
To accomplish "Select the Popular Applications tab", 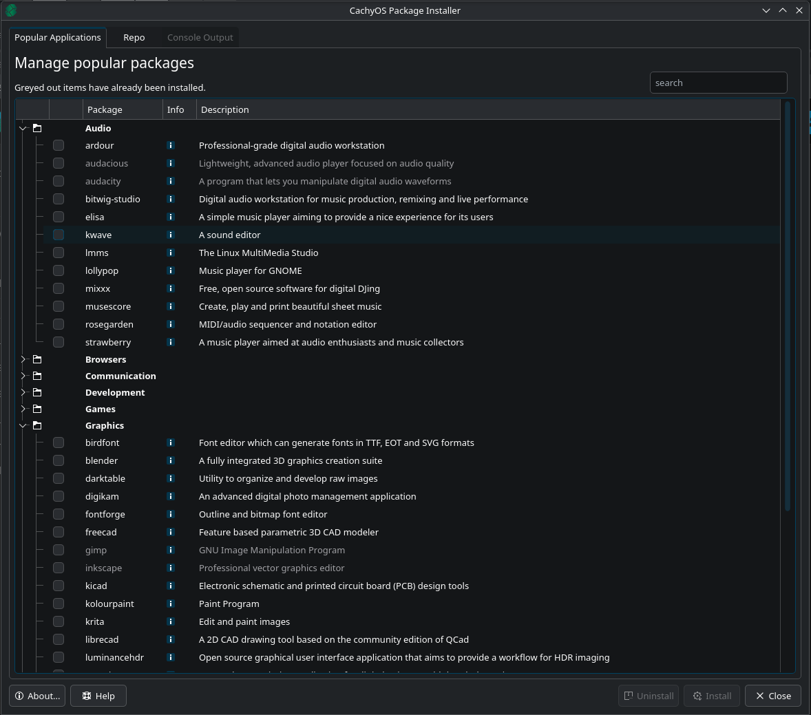I will point(58,37).
